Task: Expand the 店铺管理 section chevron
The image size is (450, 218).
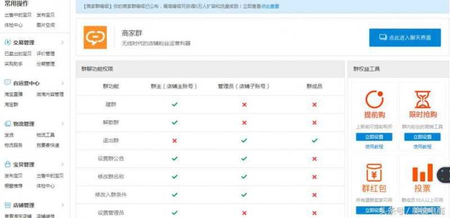Action: pos(62,205)
